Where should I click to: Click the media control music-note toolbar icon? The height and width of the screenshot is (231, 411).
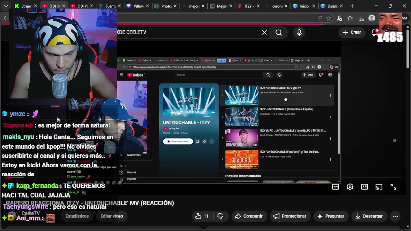coord(339,18)
